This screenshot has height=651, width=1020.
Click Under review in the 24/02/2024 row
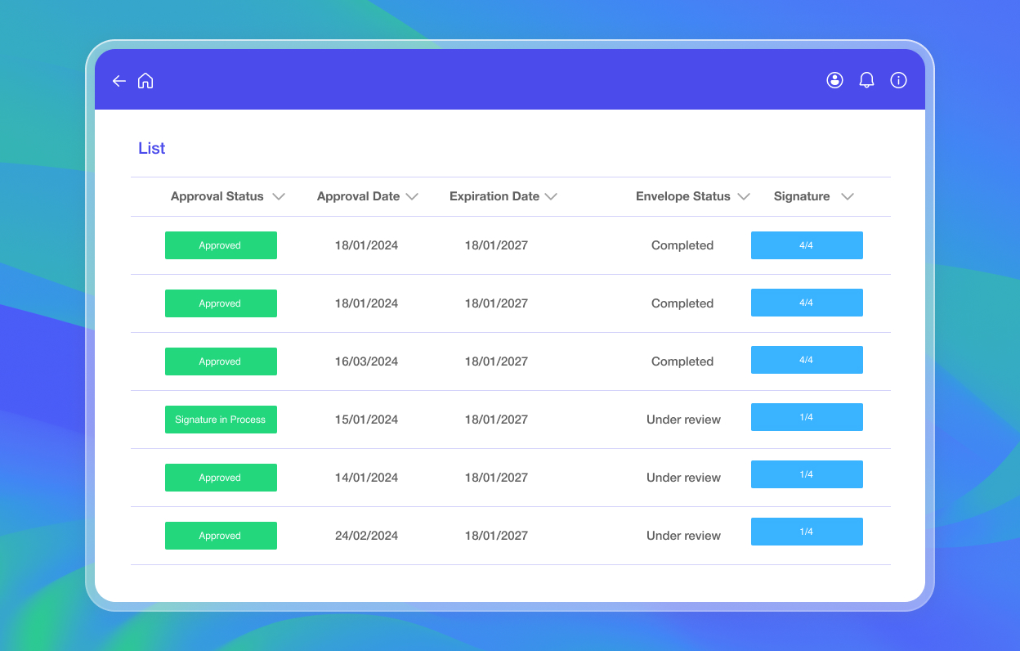coord(683,536)
